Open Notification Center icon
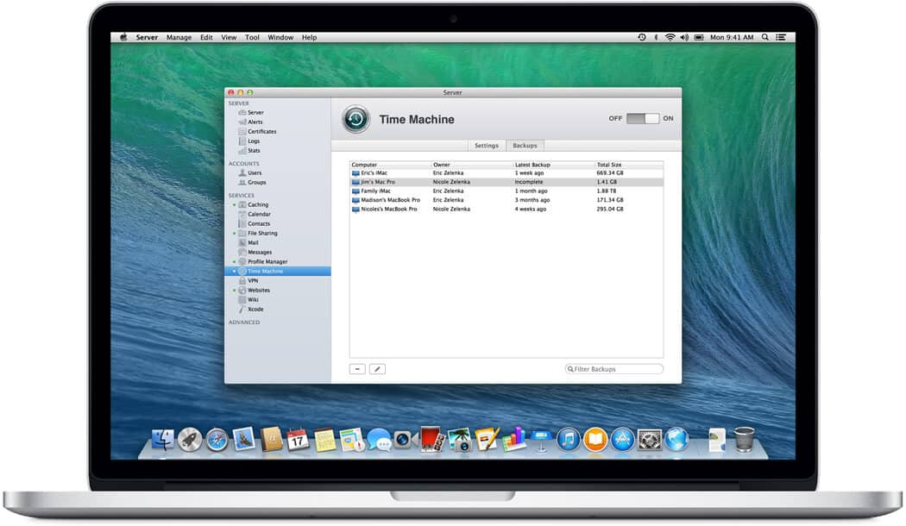The image size is (906, 526). (x=781, y=37)
